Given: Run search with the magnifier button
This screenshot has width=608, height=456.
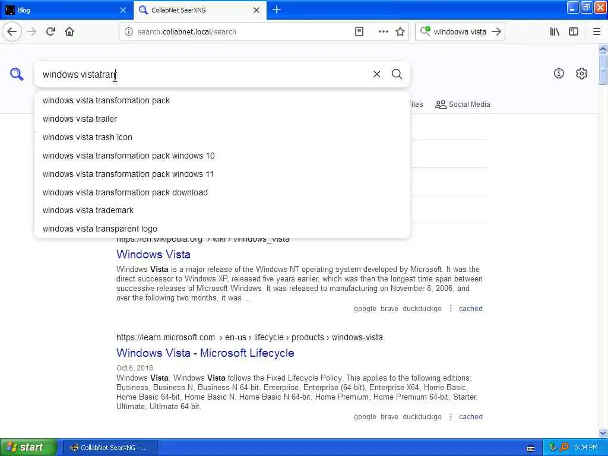Looking at the screenshot, I should 397,74.
